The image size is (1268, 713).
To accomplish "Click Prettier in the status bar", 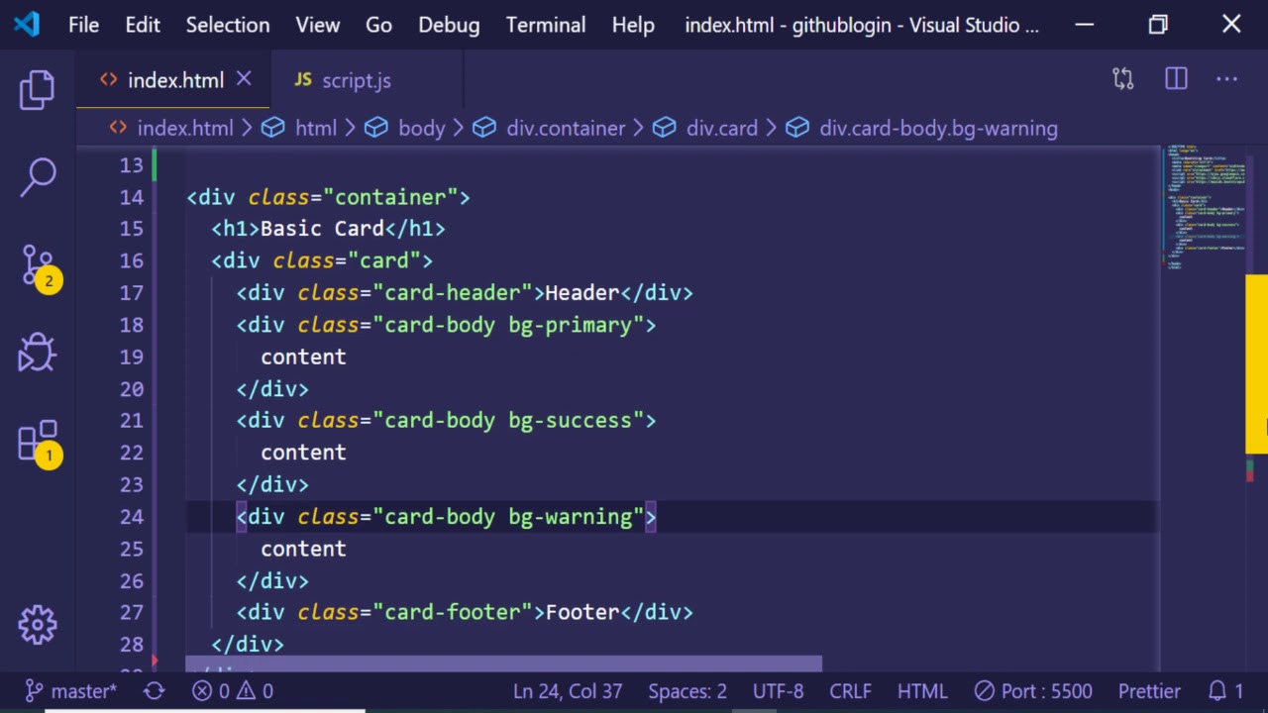I will coord(1149,691).
